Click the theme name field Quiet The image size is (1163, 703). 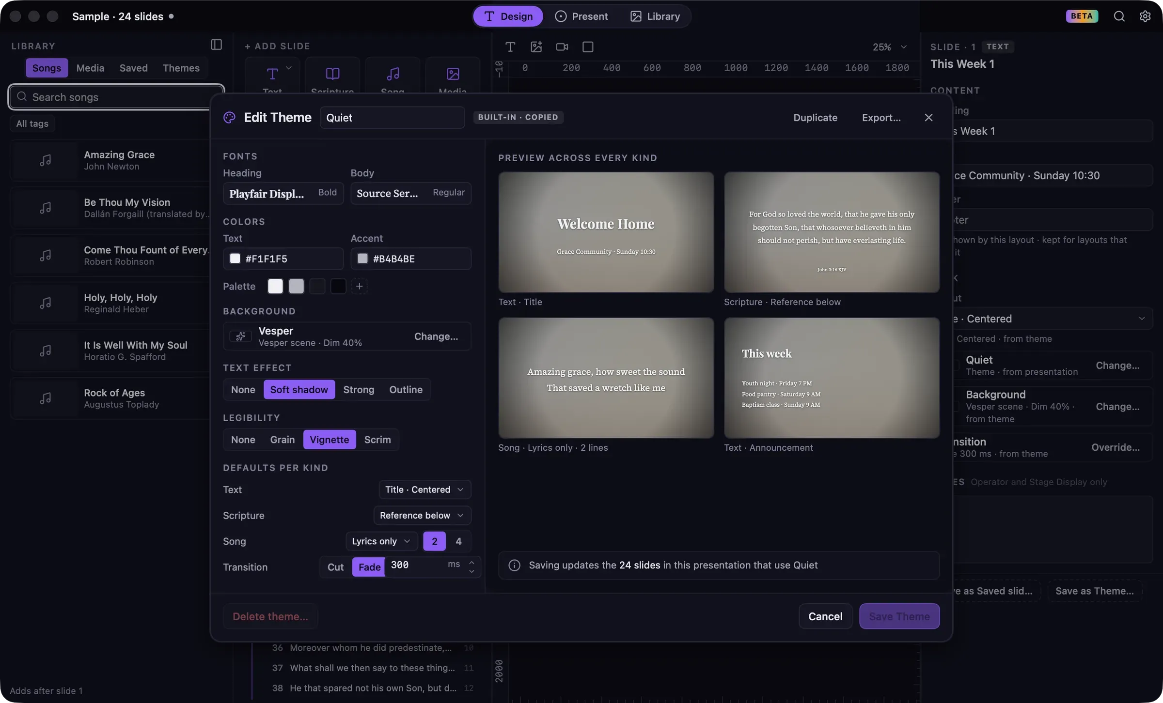click(392, 118)
